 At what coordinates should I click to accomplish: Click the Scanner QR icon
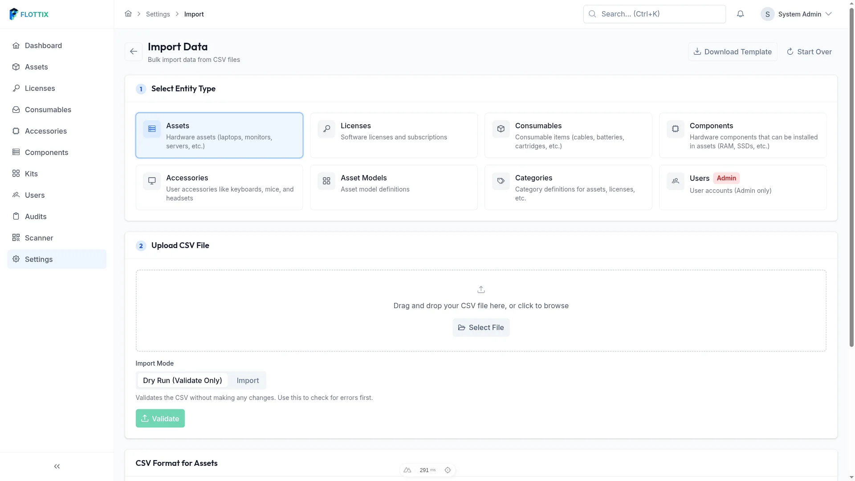point(16,238)
